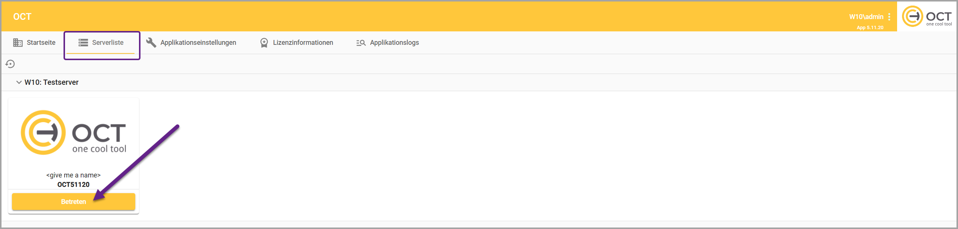Image resolution: width=958 pixels, height=229 pixels.
Task: Select the Serverliste tab
Action: click(x=108, y=43)
